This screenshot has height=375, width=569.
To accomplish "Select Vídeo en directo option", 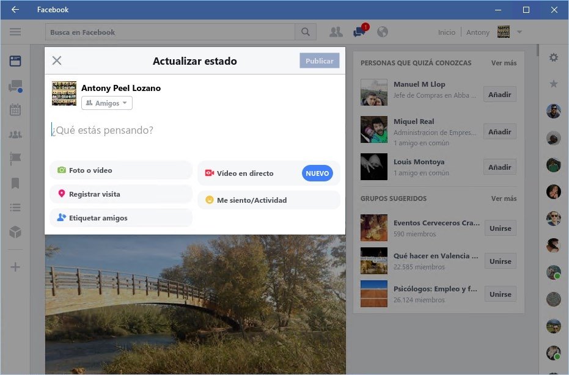I will [x=268, y=173].
